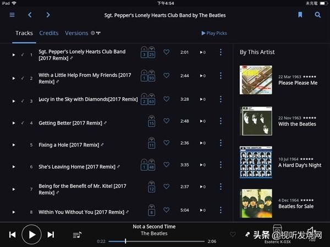Open more options for She's Leaving Home

click(x=221, y=165)
